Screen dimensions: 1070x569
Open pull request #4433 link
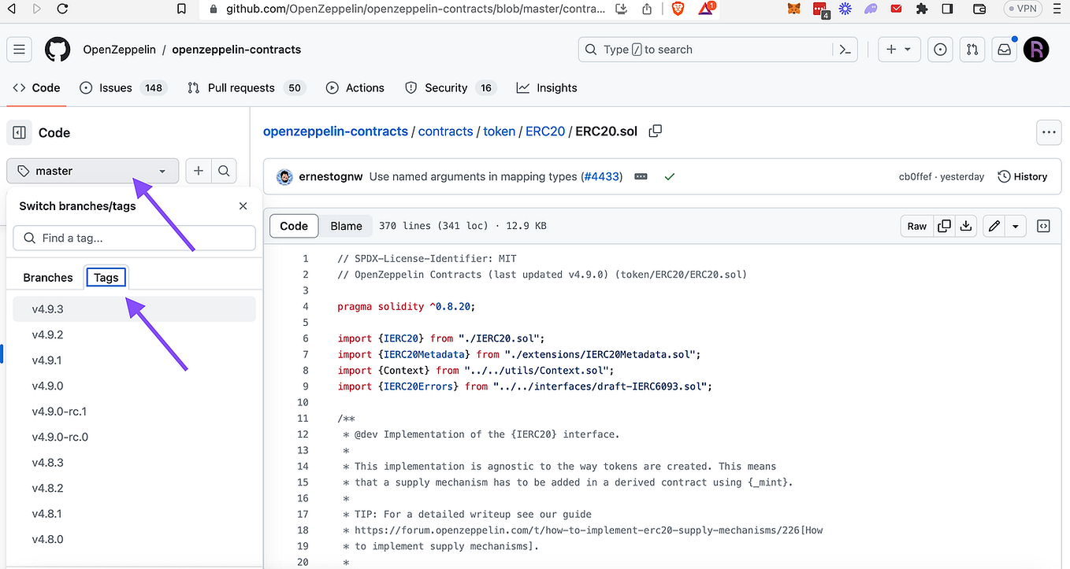[x=601, y=176]
